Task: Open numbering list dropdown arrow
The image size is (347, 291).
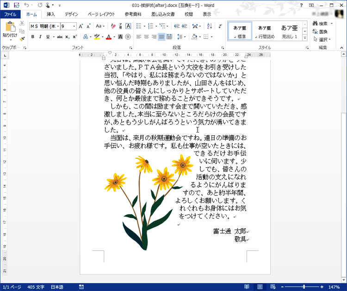Action: (x=156, y=26)
